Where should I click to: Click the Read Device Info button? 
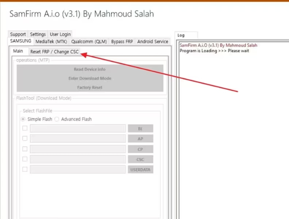[x=90, y=69]
